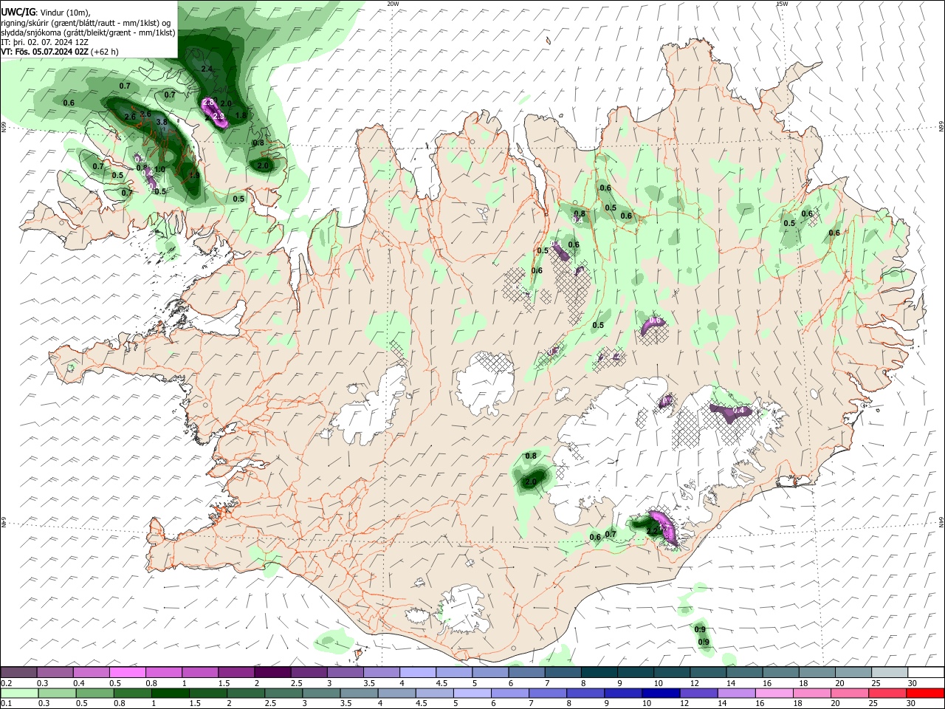945x709 pixels.
Task: Pick the pale green lower swatch between 0.1 and 0.3
Action: [19, 693]
